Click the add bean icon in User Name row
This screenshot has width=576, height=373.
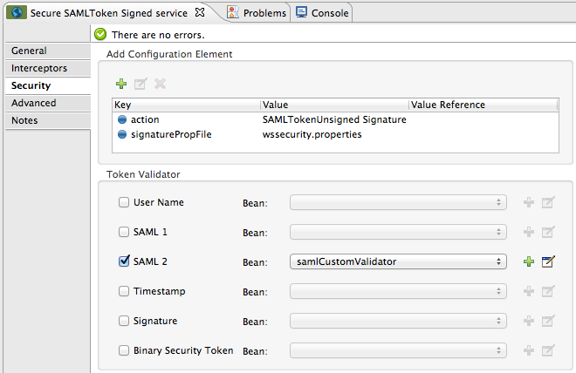click(528, 202)
